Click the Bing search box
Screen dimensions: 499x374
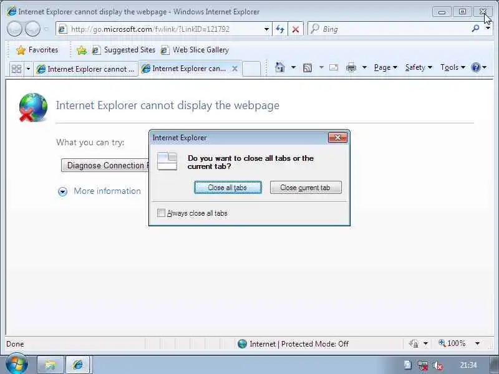coord(388,29)
